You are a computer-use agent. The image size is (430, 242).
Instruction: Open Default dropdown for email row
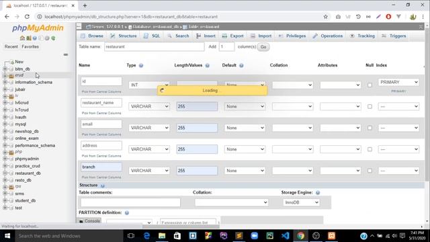coord(245,128)
